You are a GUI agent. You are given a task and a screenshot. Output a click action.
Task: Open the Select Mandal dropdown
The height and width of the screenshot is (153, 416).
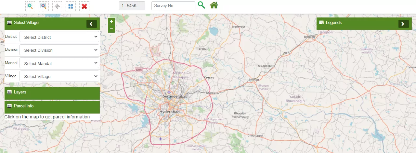coord(59,63)
